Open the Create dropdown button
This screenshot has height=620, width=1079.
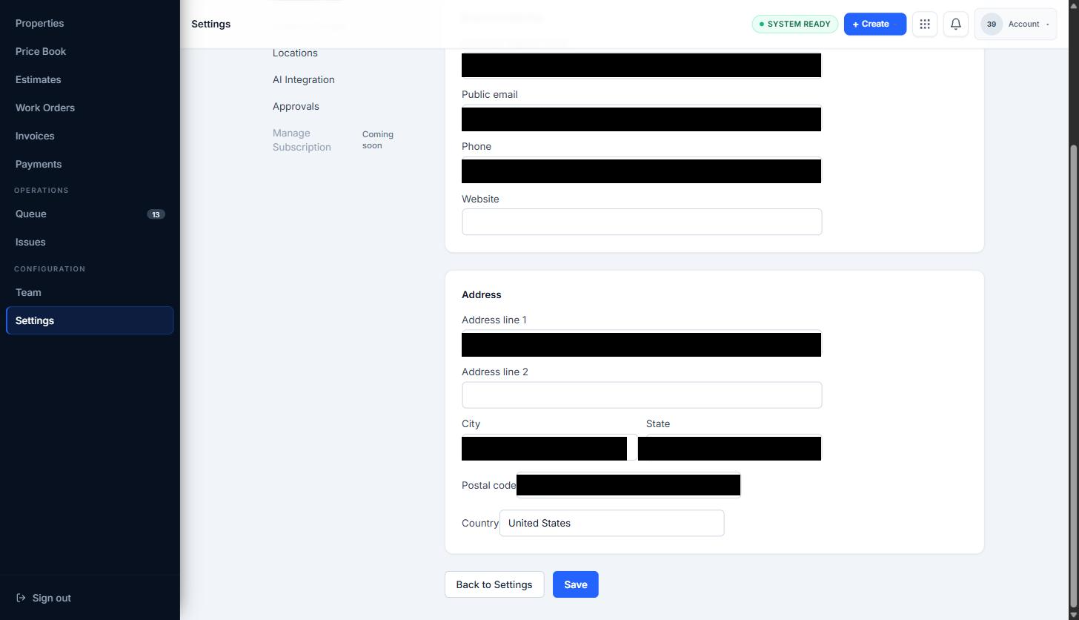click(875, 24)
